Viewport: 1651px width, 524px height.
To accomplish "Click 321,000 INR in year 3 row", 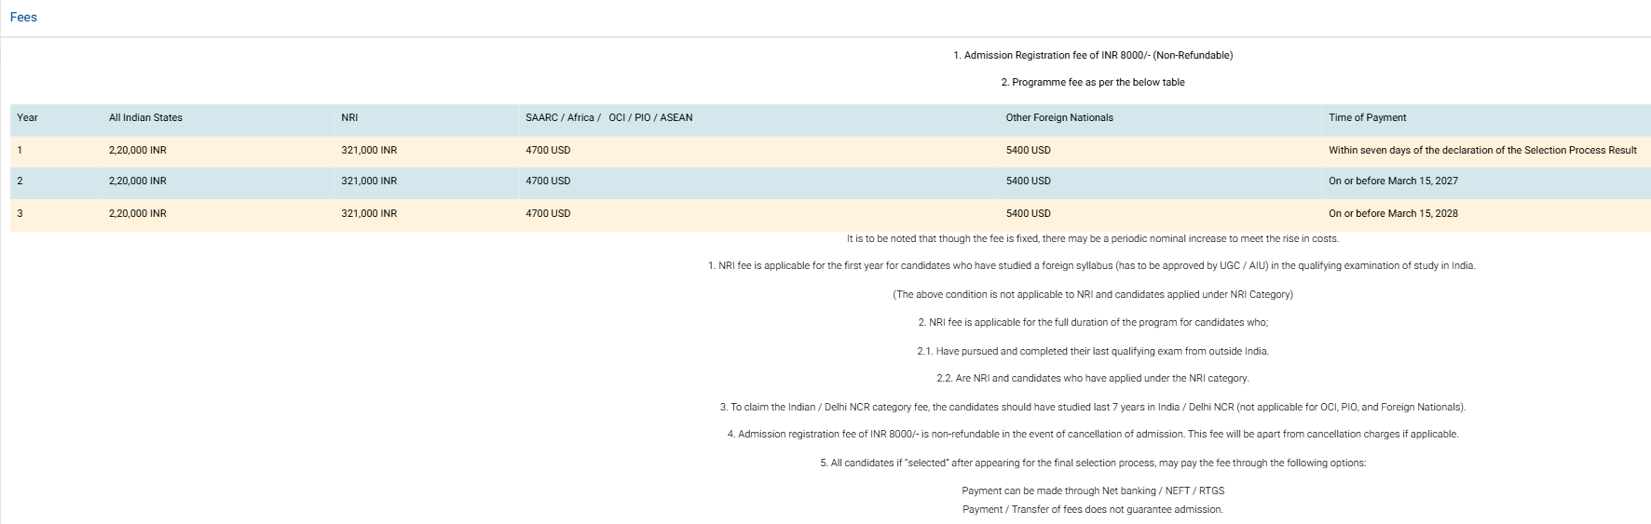I will [369, 213].
